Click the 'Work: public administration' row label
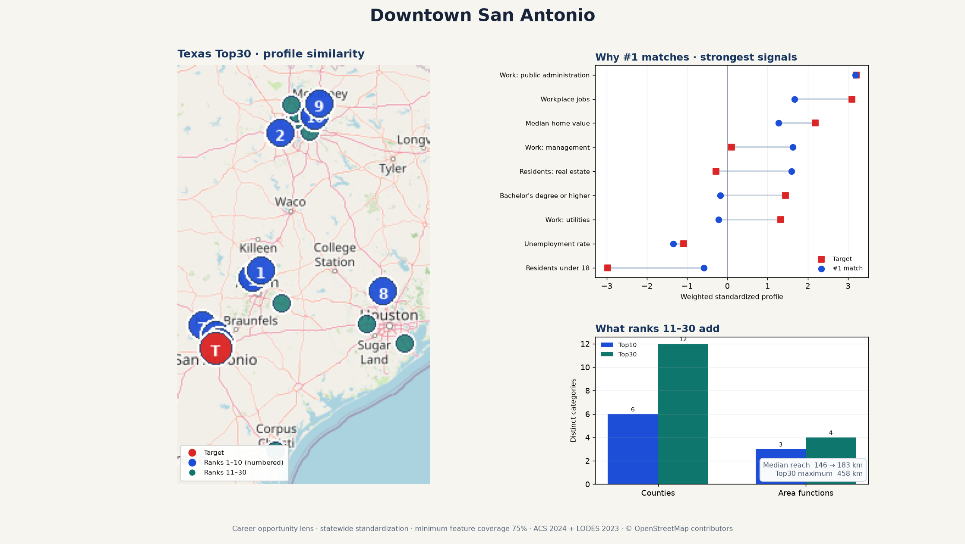This screenshot has width=965, height=544. coord(545,75)
